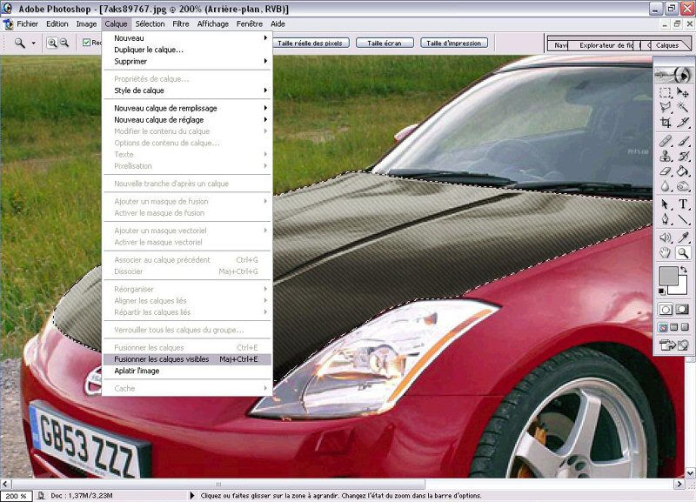This screenshot has height=502, width=696.
Task: Click the Taille d'impression button
Action: coord(453,43)
